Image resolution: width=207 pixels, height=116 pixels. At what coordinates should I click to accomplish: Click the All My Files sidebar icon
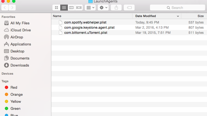coord(6,23)
